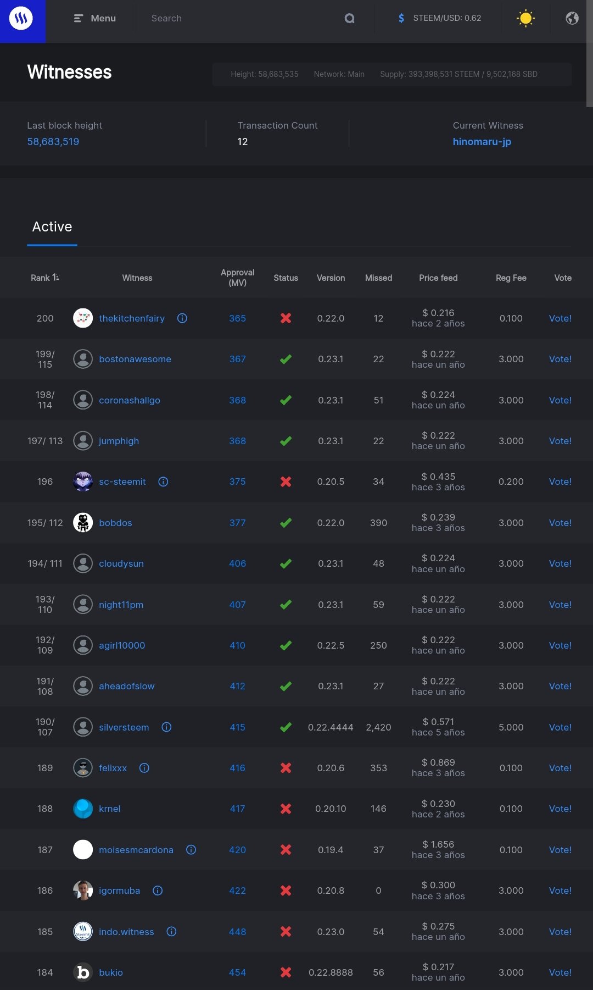Vote for bukio

(560, 972)
